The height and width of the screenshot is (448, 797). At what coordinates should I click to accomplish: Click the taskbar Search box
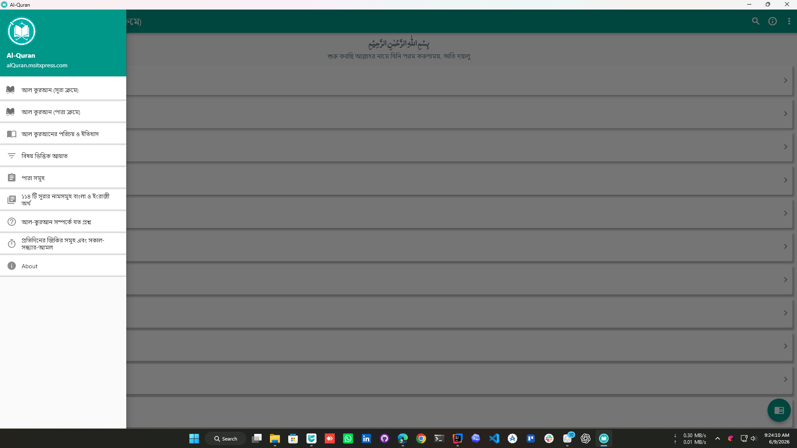[x=226, y=438]
